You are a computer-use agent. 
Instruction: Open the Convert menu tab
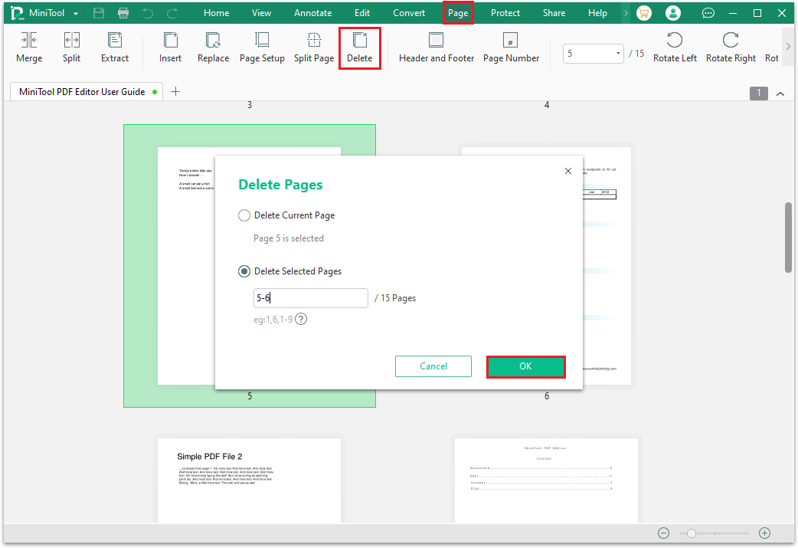point(409,13)
